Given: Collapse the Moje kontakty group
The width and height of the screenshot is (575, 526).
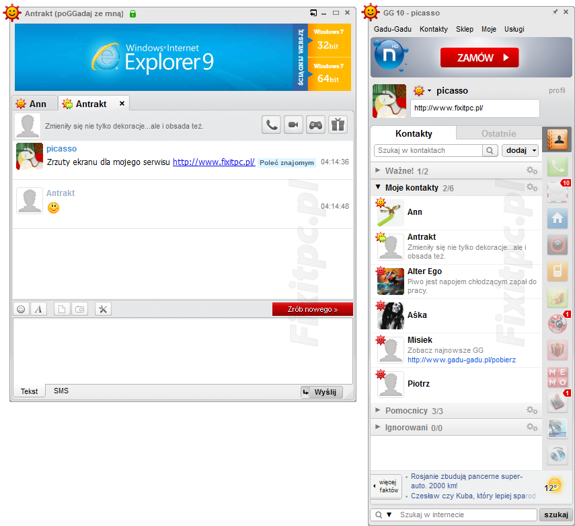Looking at the screenshot, I should (x=378, y=187).
